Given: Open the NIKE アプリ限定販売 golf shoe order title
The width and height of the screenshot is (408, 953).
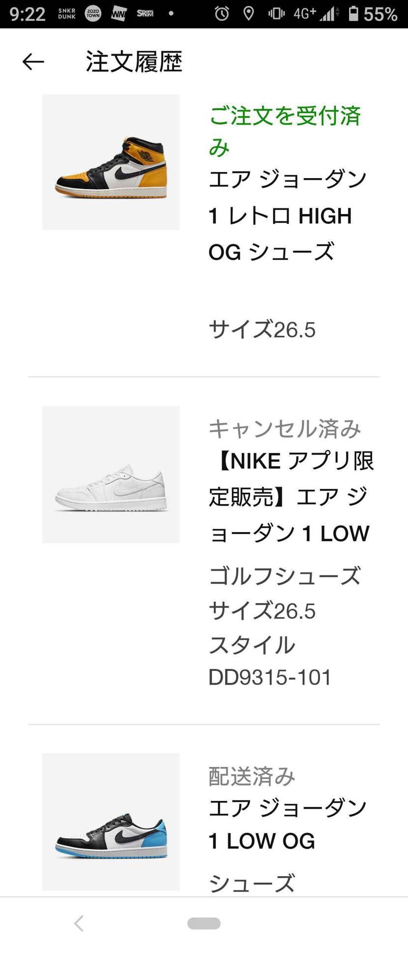Looking at the screenshot, I should 291,497.
